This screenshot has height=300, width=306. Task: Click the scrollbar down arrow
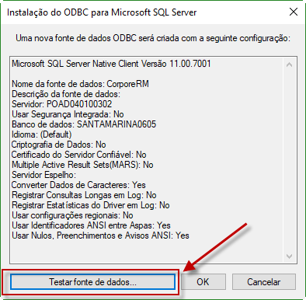[290, 256]
